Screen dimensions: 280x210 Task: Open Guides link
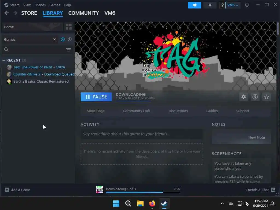tap(212, 111)
